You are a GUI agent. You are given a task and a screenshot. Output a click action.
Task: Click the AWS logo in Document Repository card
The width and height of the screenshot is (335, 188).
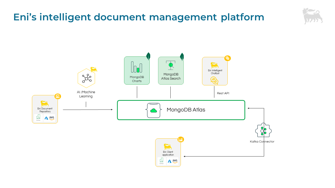(52, 118)
